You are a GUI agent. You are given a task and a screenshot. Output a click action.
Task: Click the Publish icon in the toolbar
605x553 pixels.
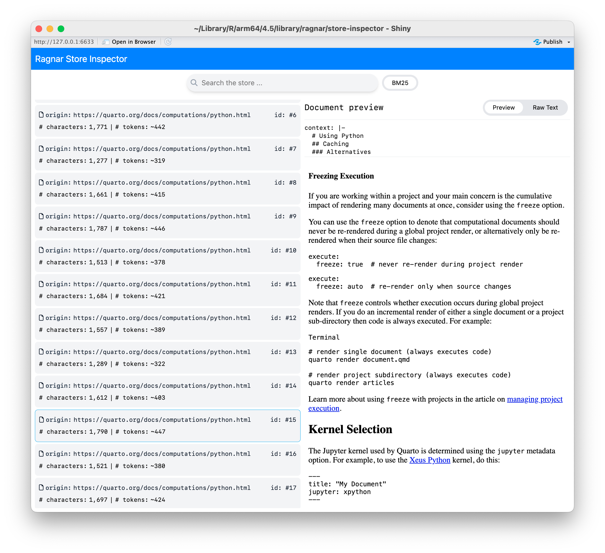point(537,42)
